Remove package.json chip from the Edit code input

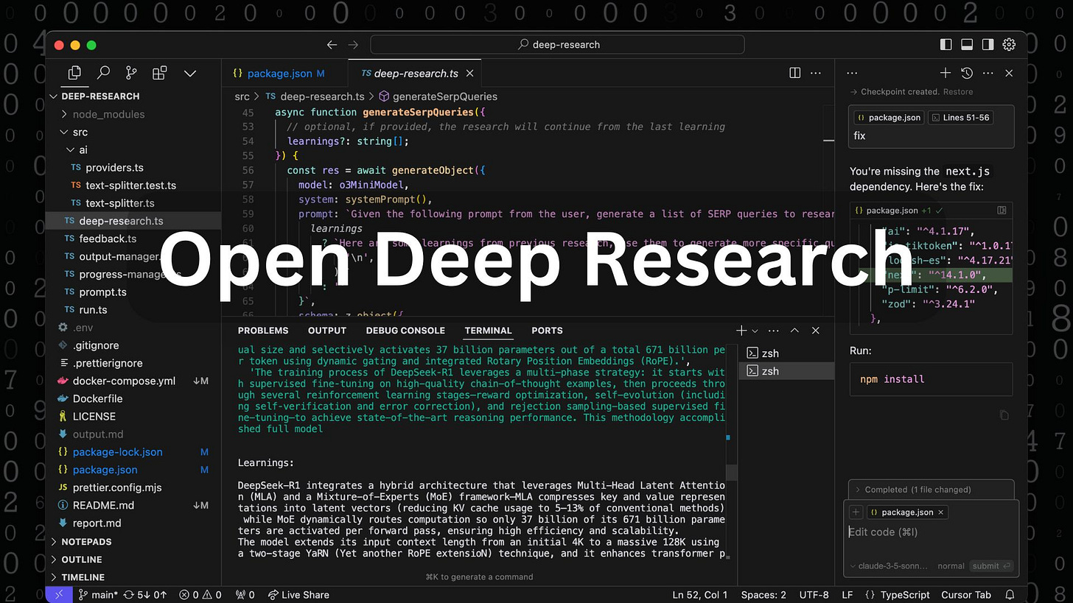pos(940,512)
